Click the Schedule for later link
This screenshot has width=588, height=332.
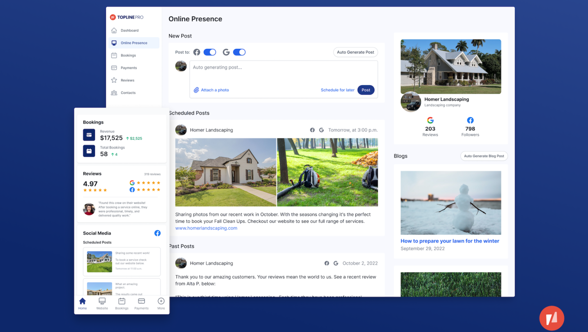pyautogui.click(x=337, y=90)
